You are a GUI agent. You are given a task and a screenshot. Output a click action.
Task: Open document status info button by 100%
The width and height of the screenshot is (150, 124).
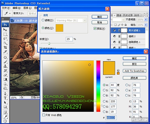pos(22,98)
